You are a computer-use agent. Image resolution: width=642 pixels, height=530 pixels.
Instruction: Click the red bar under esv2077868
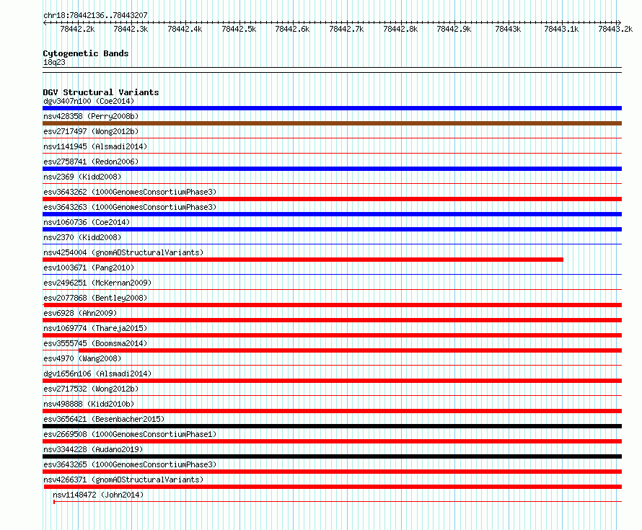332,305
